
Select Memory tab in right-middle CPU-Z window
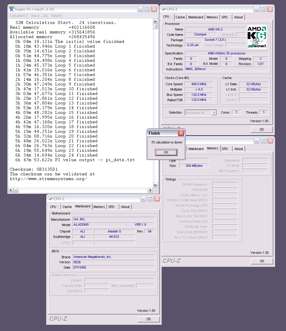pyautogui.click(x=213, y=148)
